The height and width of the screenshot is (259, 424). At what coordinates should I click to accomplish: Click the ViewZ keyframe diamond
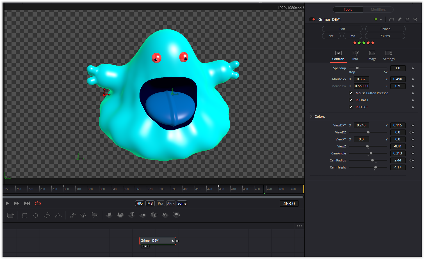pos(413,146)
